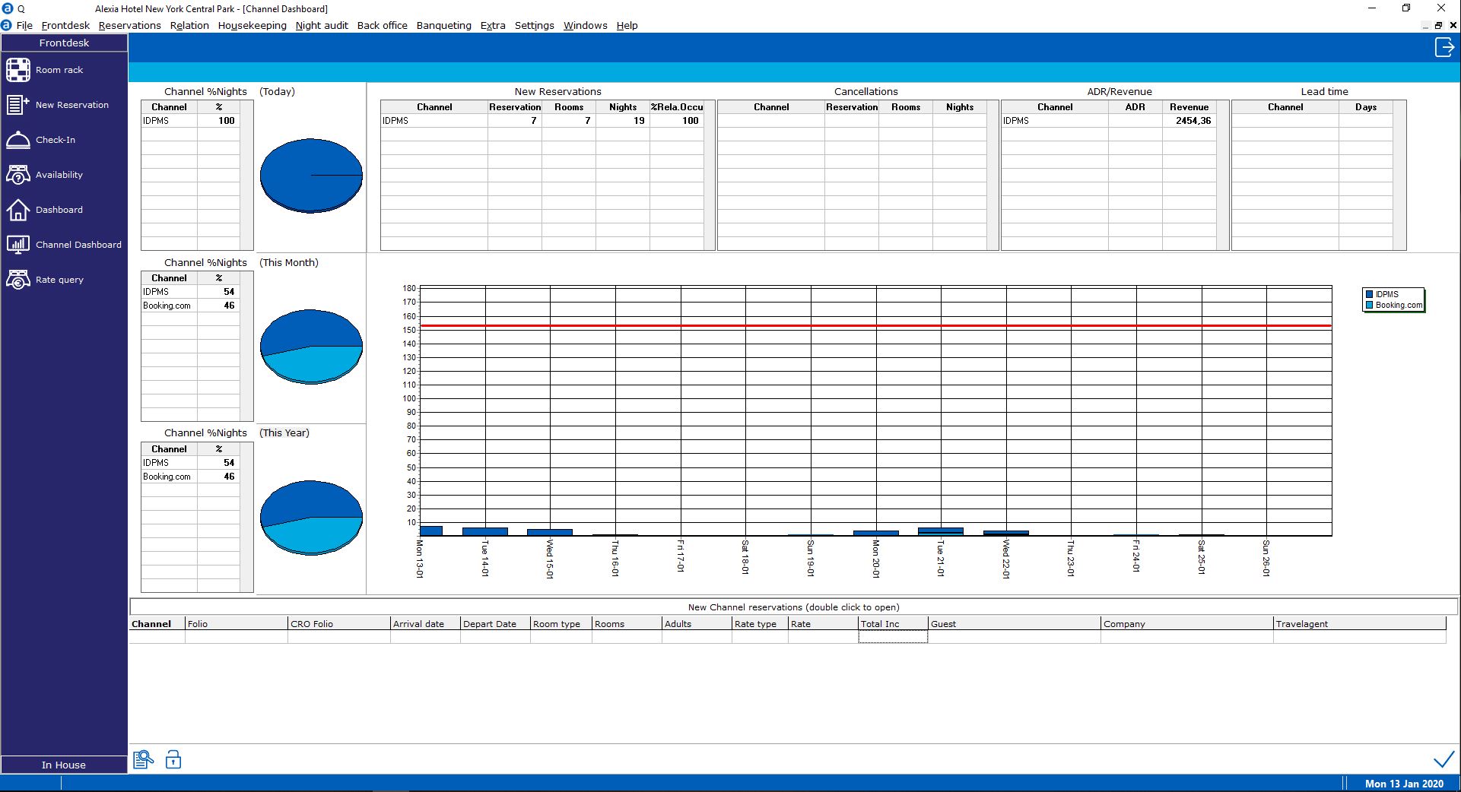The height and width of the screenshot is (792, 1461).
Task: Click the IDPMS row in Today table
Action: (190, 121)
